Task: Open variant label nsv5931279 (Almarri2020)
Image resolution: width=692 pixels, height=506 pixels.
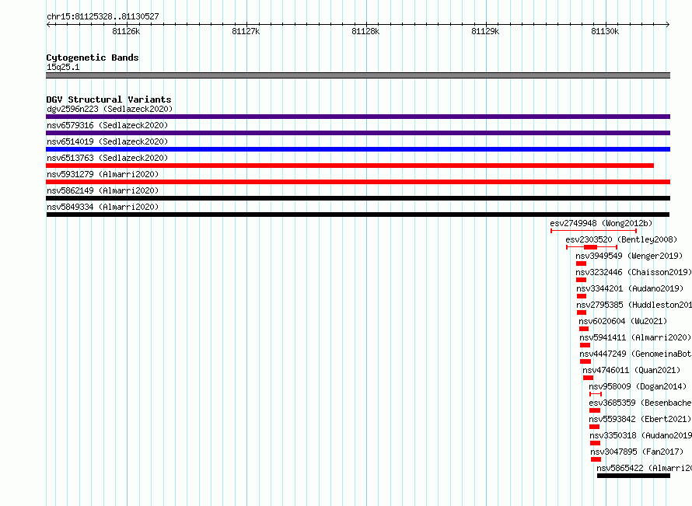Action: (x=103, y=174)
